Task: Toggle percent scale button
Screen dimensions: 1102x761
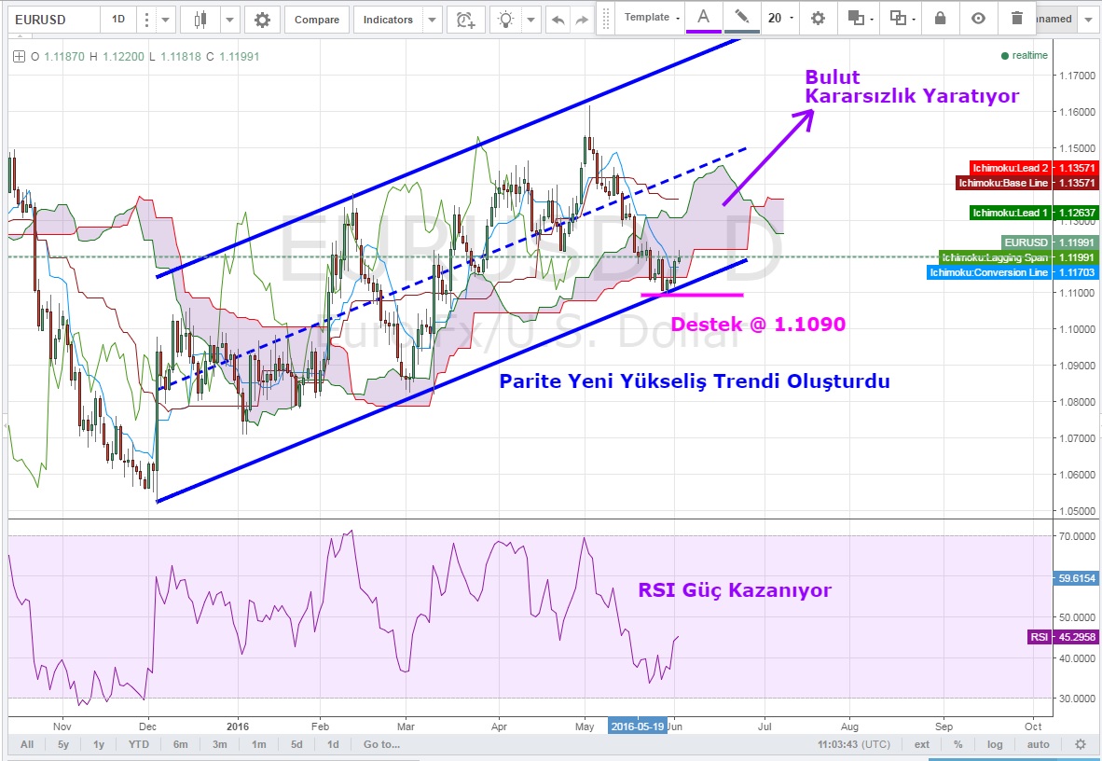Action: (957, 744)
